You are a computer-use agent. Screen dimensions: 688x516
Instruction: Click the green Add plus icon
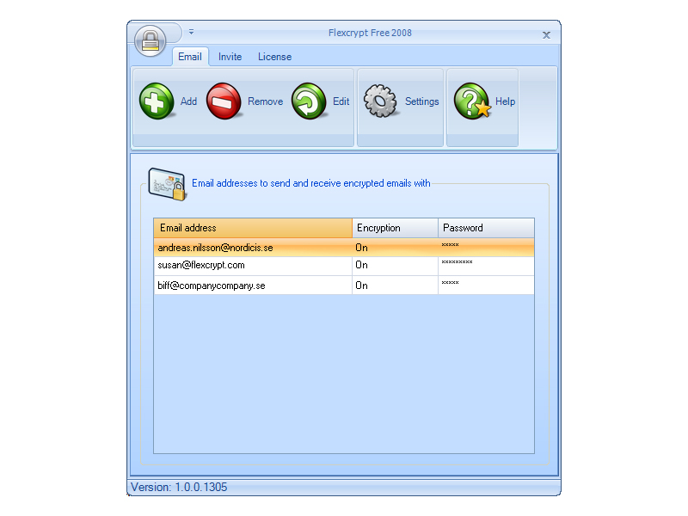tap(157, 101)
